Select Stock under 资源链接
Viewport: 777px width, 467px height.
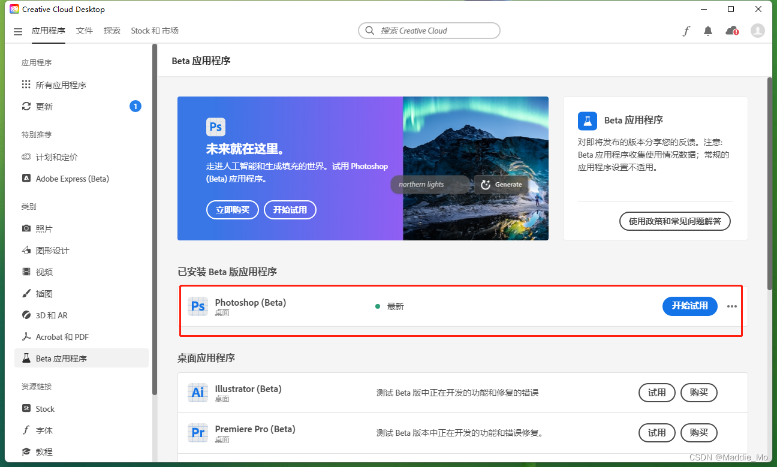point(82,409)
